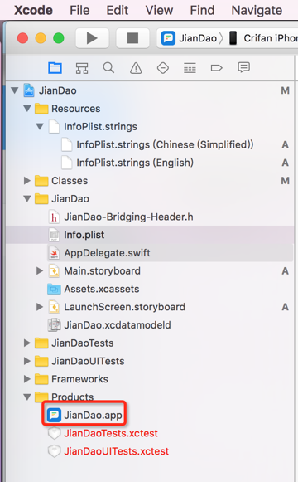Select the JianDao scheme in the toolbar
Viewport: 298px width, 482px height.
190,38
